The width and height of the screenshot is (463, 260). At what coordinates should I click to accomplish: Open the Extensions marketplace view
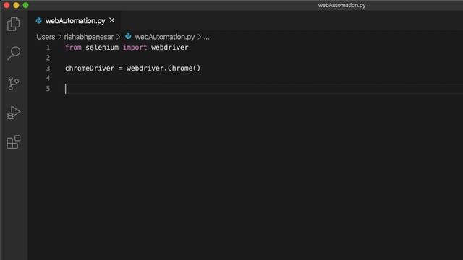pos(14,142)
